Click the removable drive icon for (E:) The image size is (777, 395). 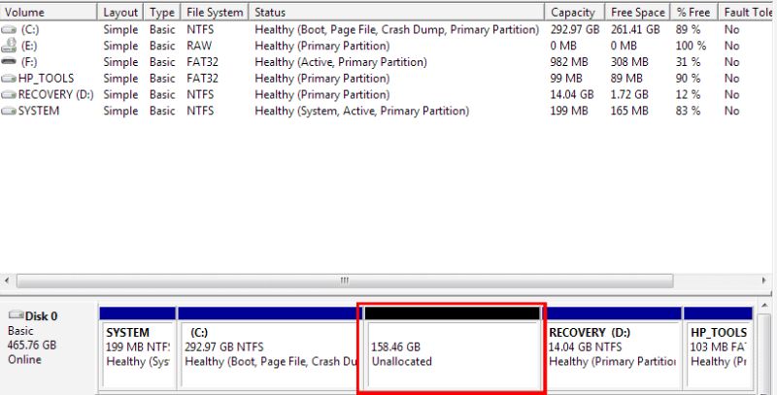[9, 46]
